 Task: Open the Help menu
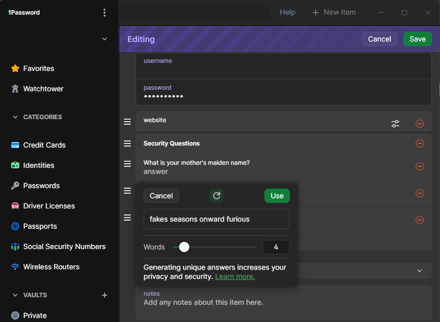point(287,12)
